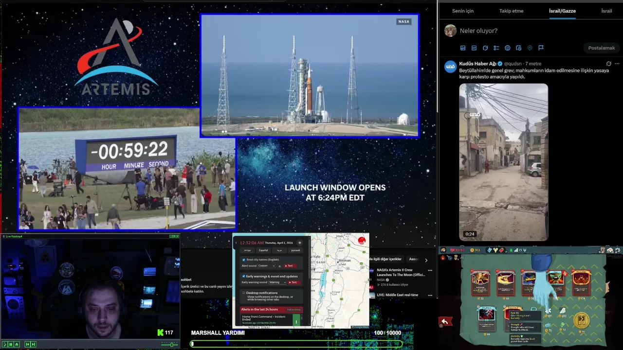
Task: Open options for LIVE: Middle East video
Action: (430, 295)
